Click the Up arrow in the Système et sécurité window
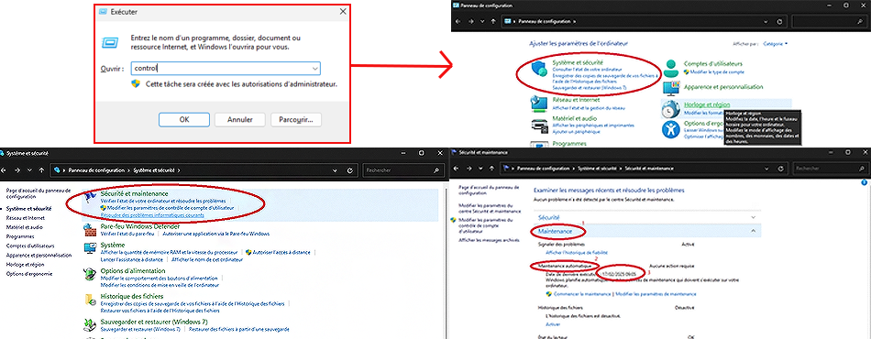 click(41, 170)
